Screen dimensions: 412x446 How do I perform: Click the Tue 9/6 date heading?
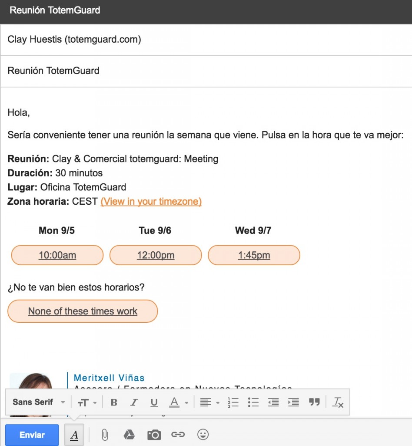click(155, 230)
